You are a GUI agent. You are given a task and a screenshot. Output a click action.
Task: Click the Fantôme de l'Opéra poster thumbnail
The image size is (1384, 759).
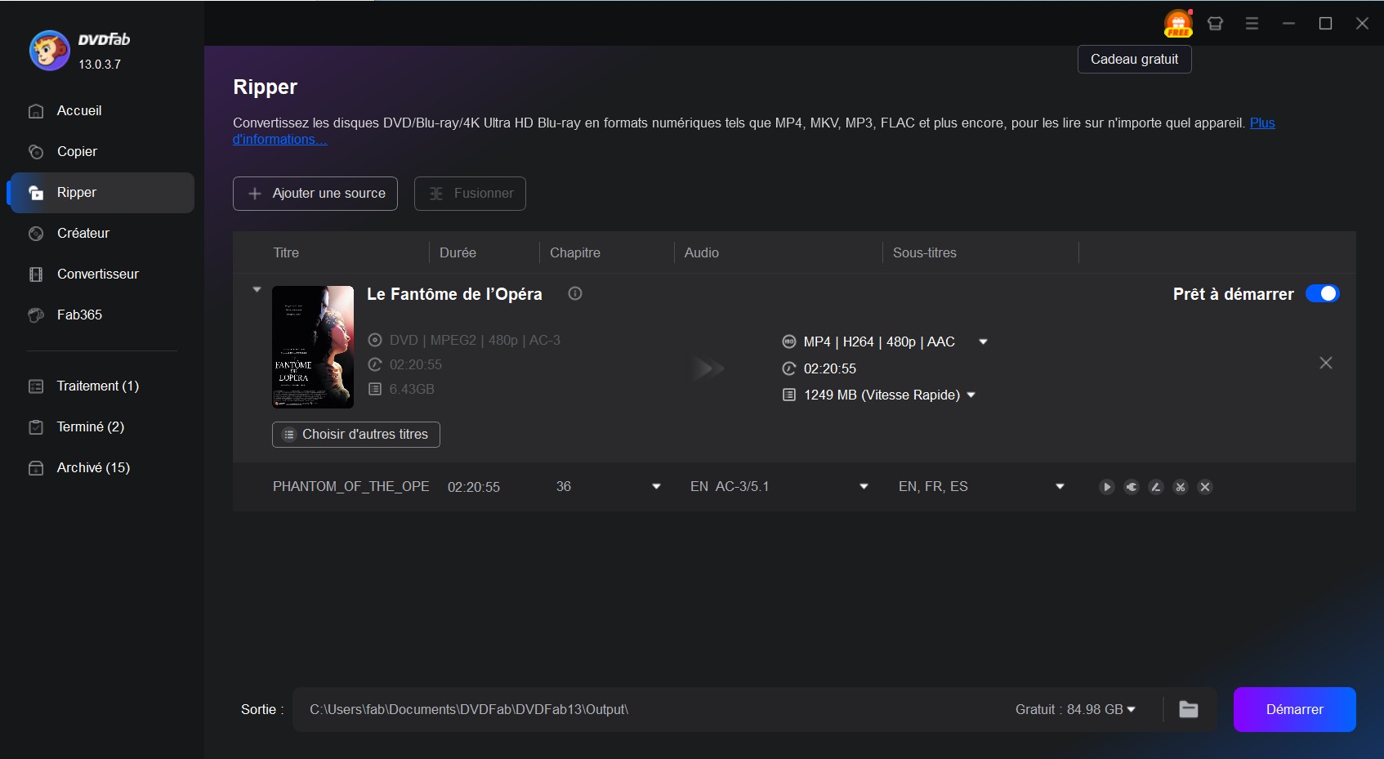313,347
